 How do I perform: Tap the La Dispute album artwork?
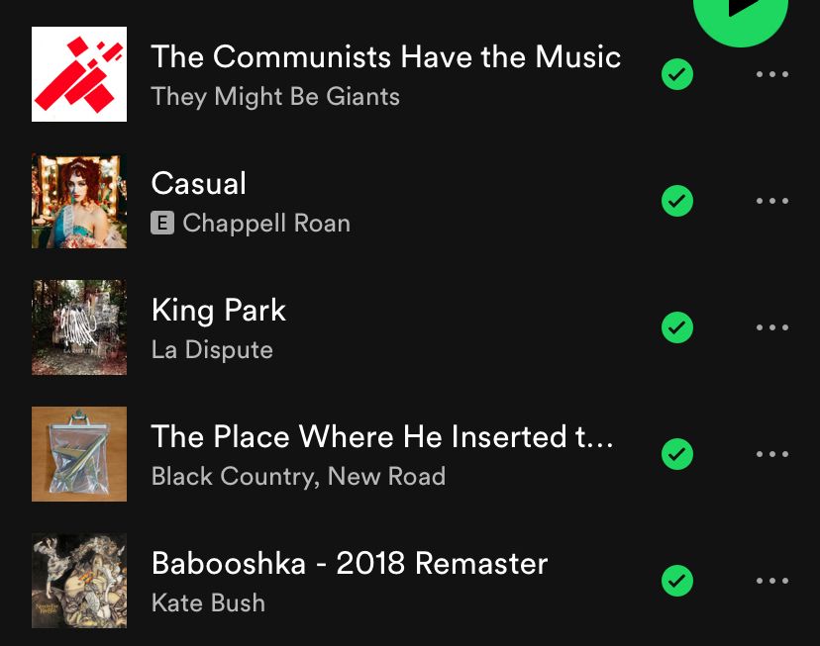(x=79, y=327)
